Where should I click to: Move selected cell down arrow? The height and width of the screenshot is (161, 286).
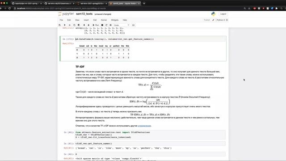tap(88, 25)
